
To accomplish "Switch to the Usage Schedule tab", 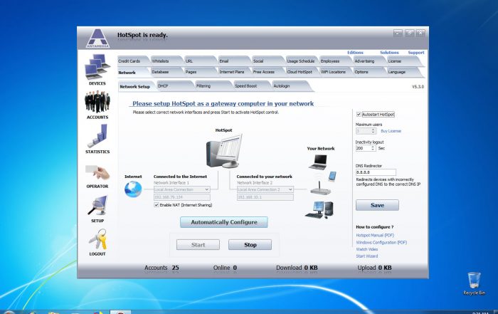I will [301, 61].
